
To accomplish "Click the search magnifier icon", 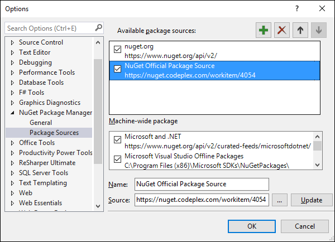I will click(x=98, y=28).
